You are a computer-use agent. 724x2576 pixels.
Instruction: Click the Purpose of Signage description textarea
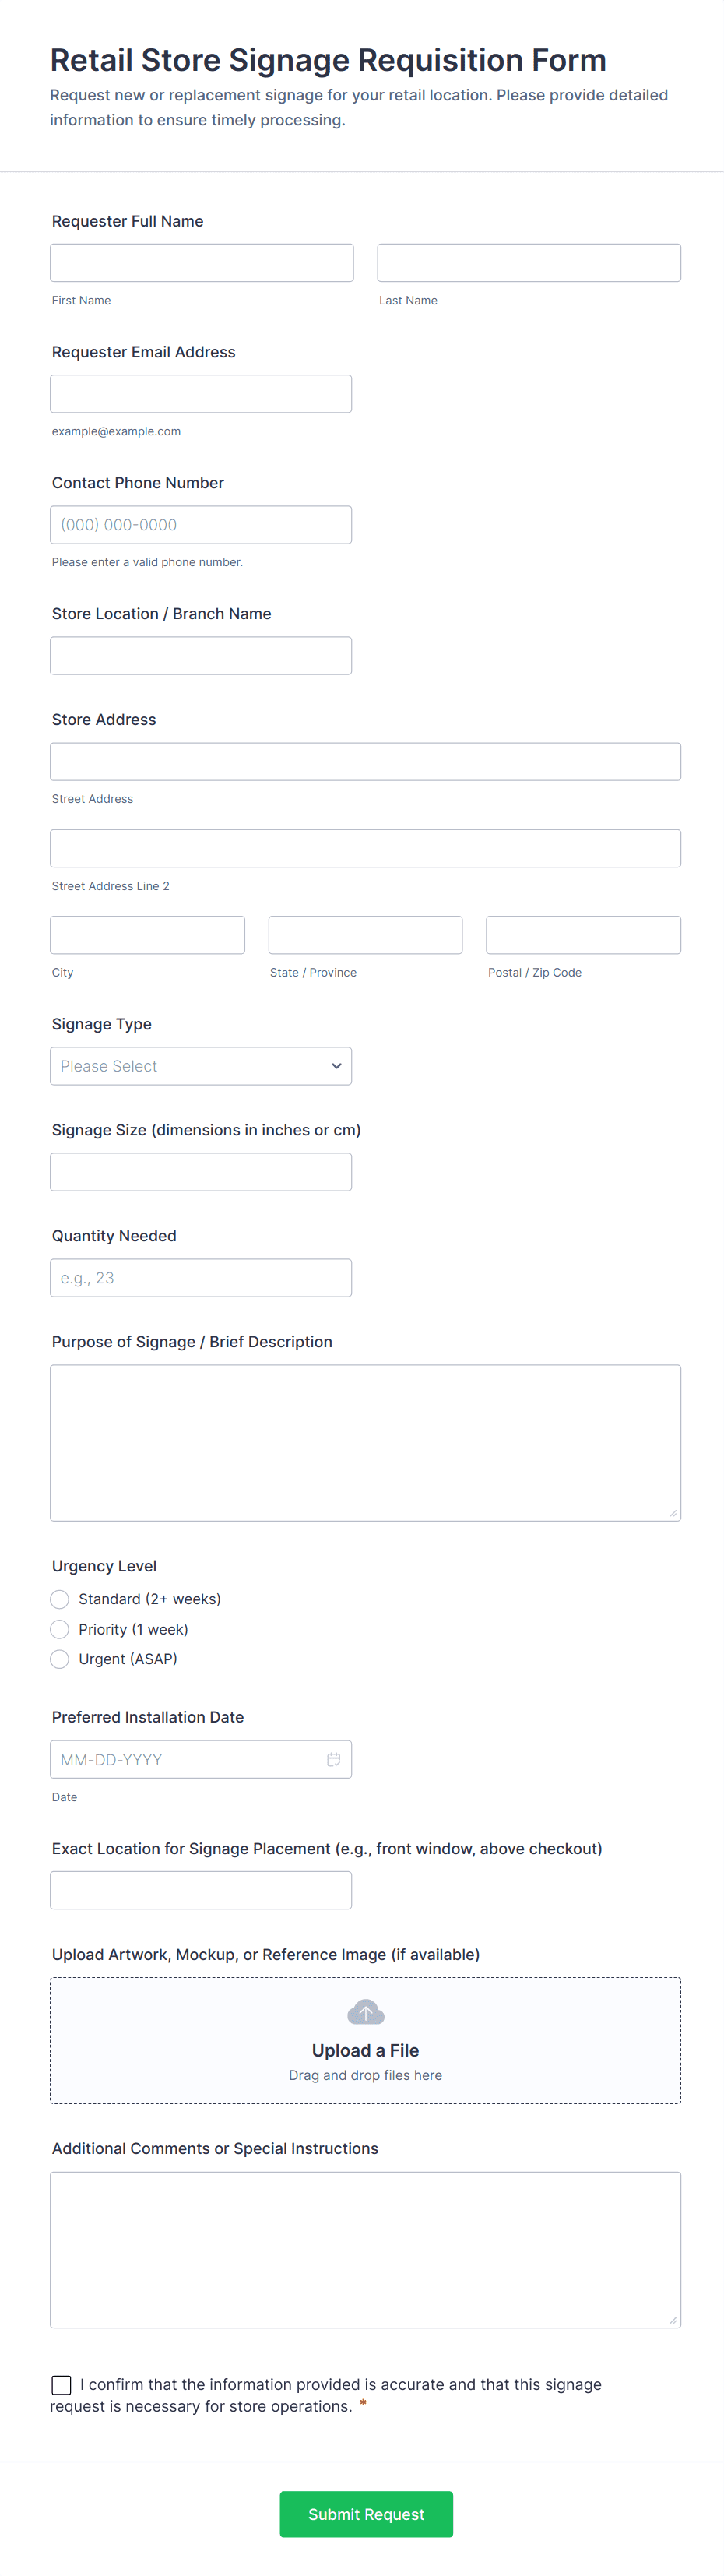click(x=365, y=1442)
